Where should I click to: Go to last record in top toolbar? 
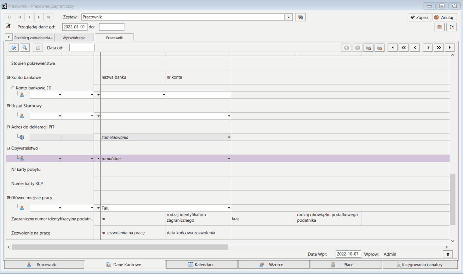[48, 17]
